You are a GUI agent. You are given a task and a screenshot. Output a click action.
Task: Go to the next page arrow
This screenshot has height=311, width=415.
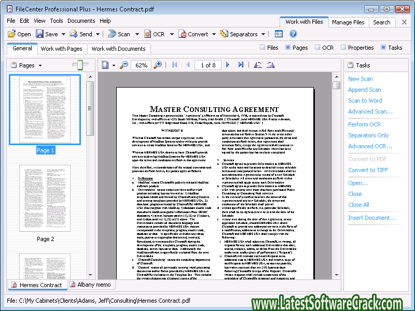[227, 65]
